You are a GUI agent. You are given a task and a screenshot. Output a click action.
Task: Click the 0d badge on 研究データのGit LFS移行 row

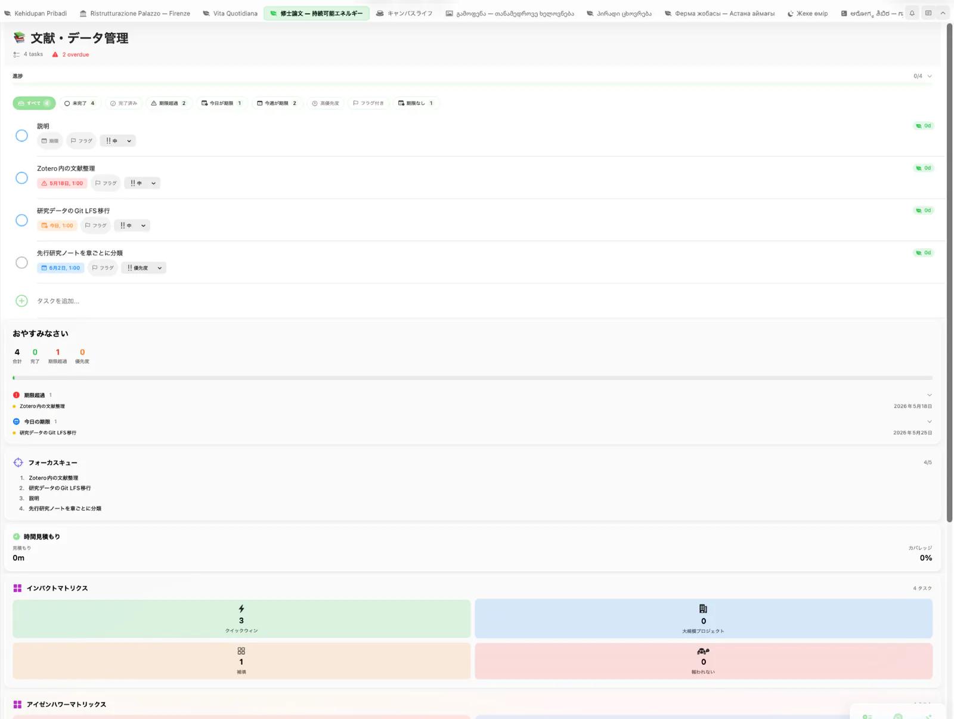[924, 211]
